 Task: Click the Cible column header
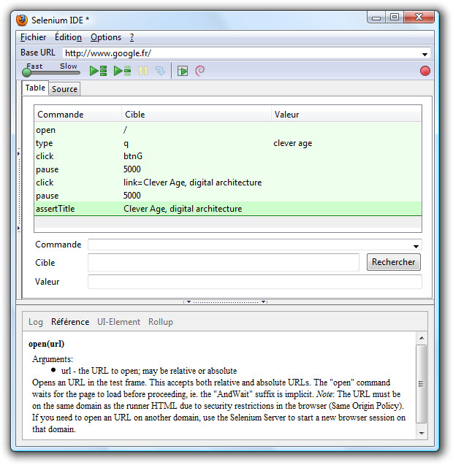pos(197,115)
